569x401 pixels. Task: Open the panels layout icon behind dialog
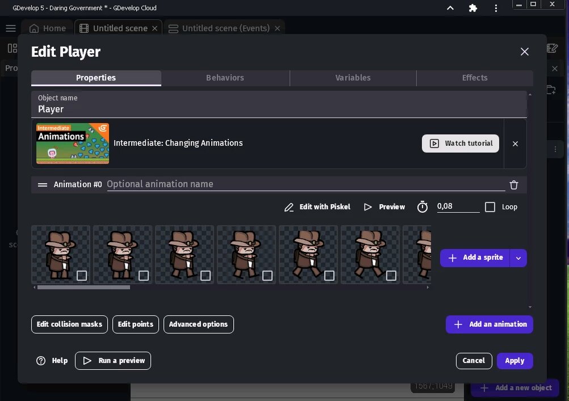pyautogui.click(x=12, y=48)
